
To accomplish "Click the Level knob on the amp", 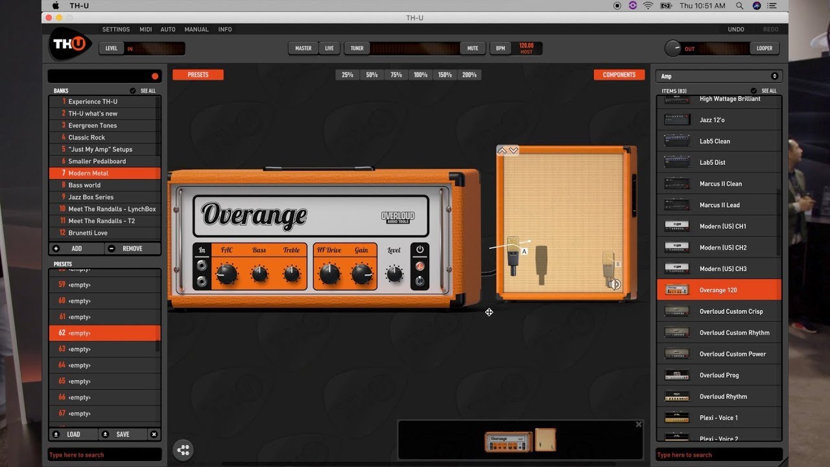I will click(x=394, y=274).
